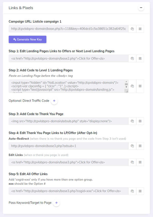Open QR icon beside Auto-Redirect URL
The width and height of the screenshot is (153, 217).
point(140,146)
